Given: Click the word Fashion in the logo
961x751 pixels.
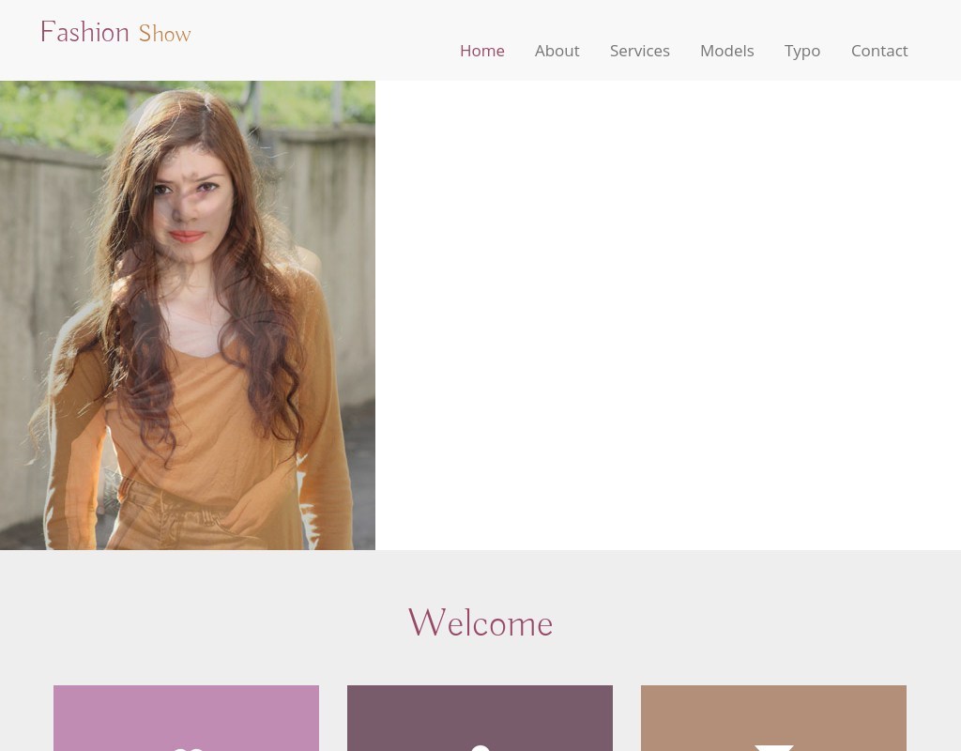Looking at the screenshot, I should (x=84, y=33).
